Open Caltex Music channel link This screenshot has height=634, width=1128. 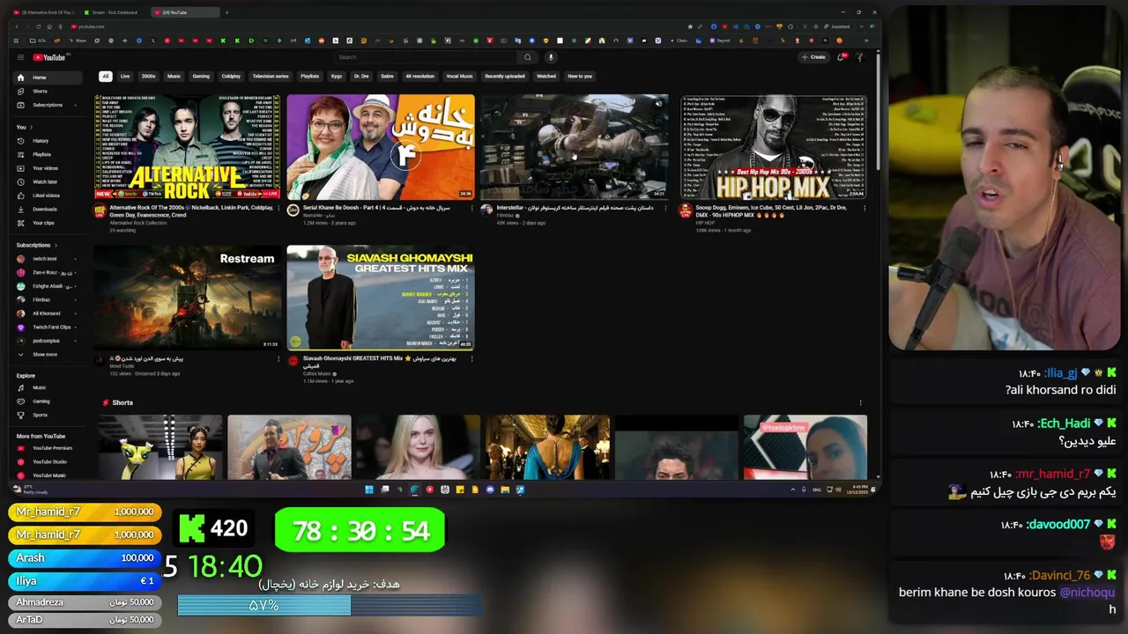click(317, 373)
